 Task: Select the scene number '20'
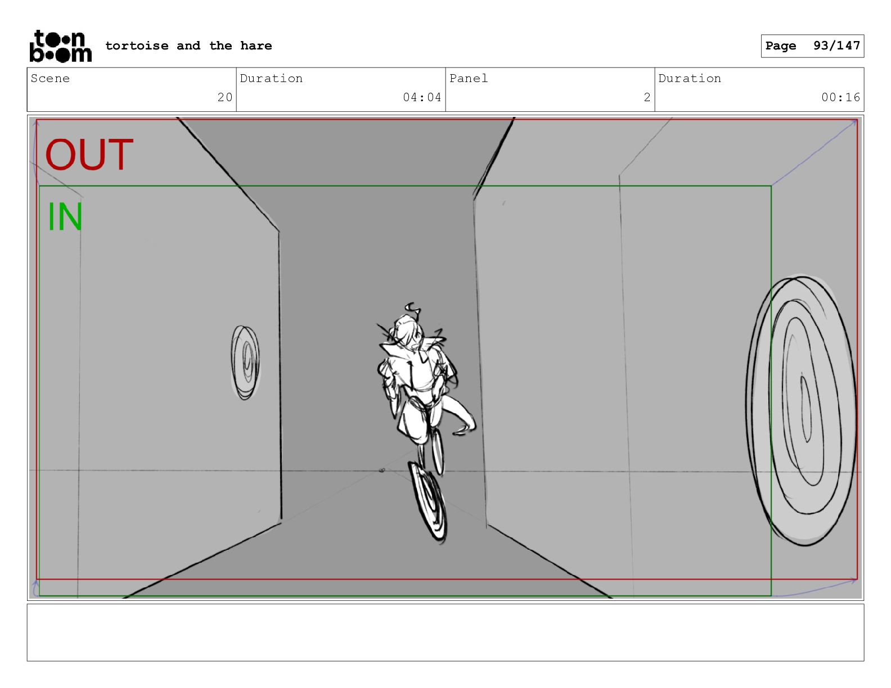(x=225, y=97)
